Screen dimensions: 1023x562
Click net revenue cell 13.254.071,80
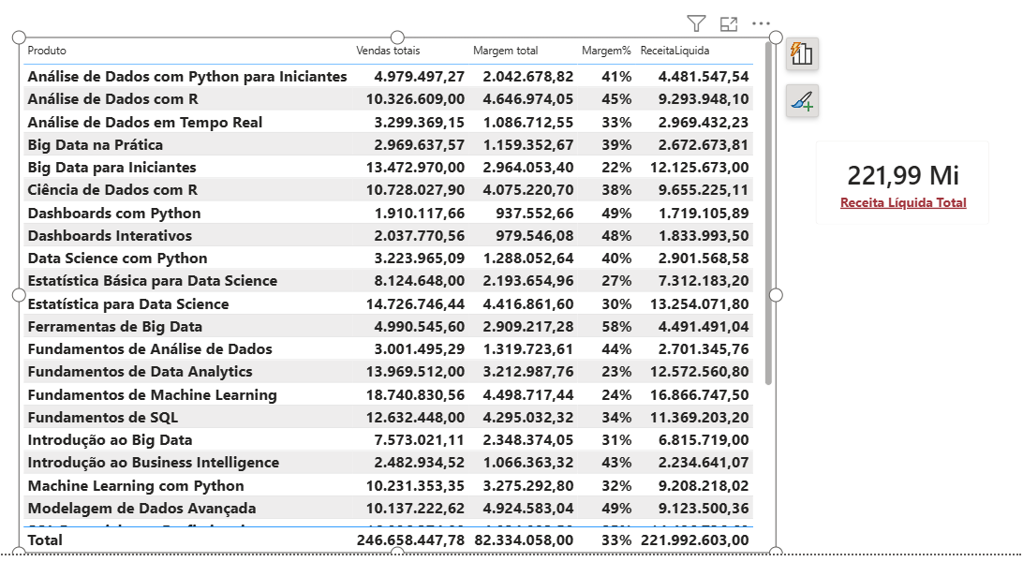(x=700, y=303)
